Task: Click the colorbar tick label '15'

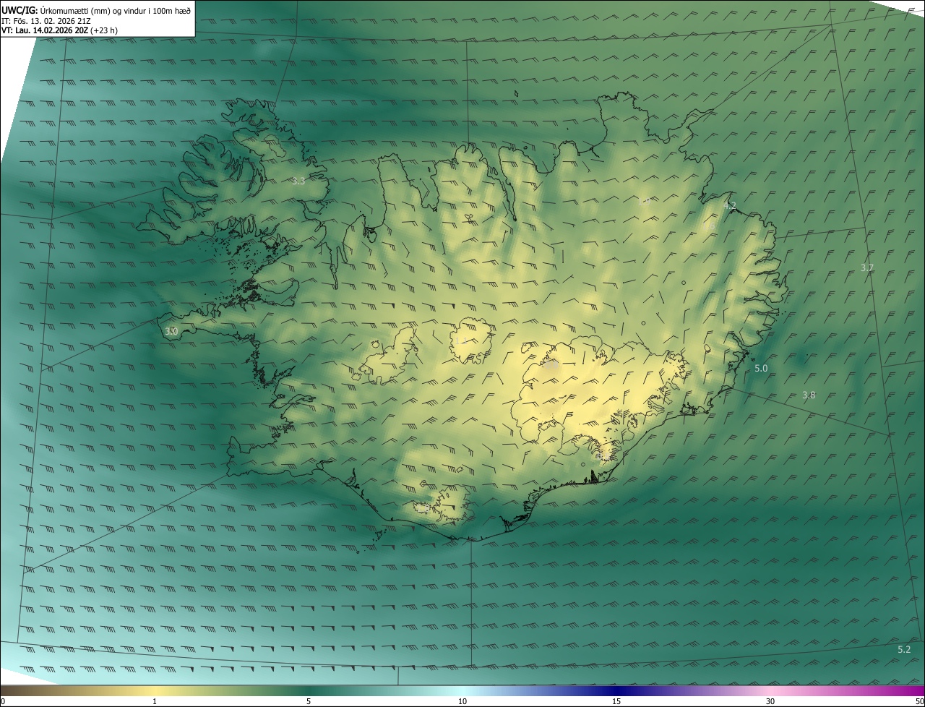Action: tap(616, 701)
